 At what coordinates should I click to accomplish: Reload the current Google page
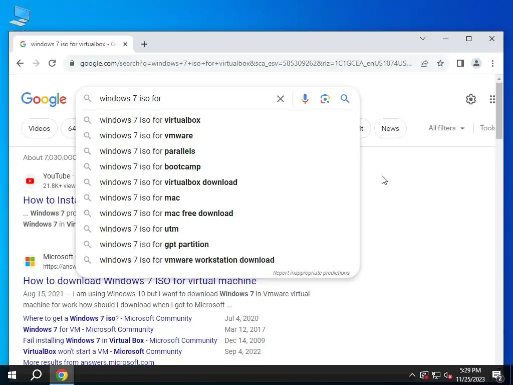point(52,63)
